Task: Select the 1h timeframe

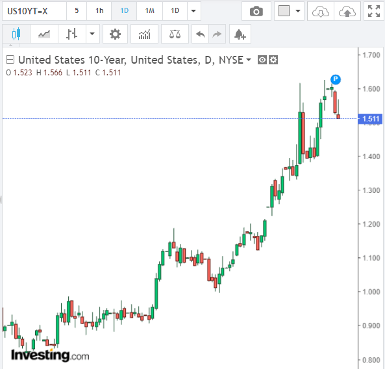Action: tap(99, 11)
